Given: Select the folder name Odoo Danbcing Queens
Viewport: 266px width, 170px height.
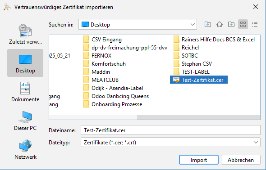Looking at the screenshot, I should [x=120, y=96].
